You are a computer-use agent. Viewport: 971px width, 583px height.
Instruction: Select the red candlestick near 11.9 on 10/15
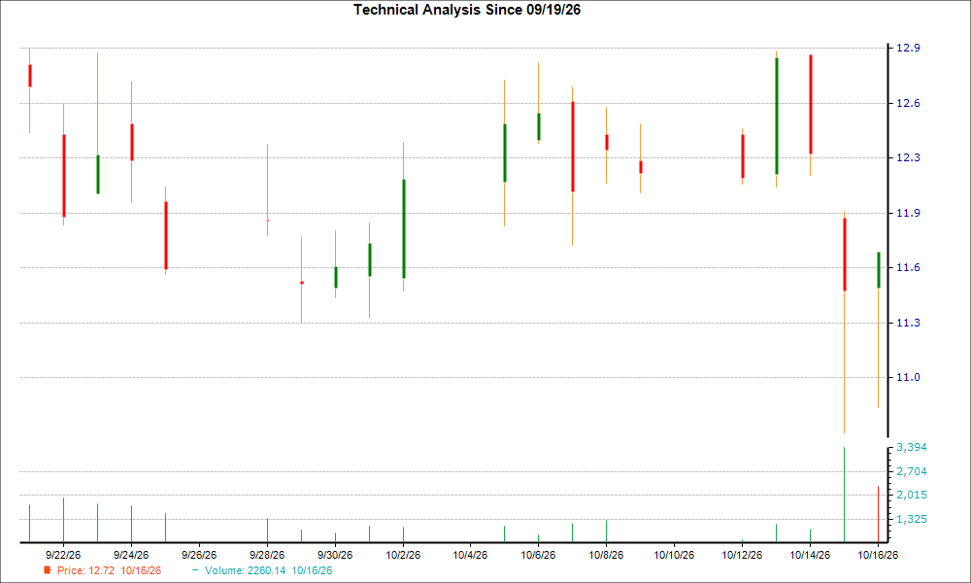click(845, 255)
